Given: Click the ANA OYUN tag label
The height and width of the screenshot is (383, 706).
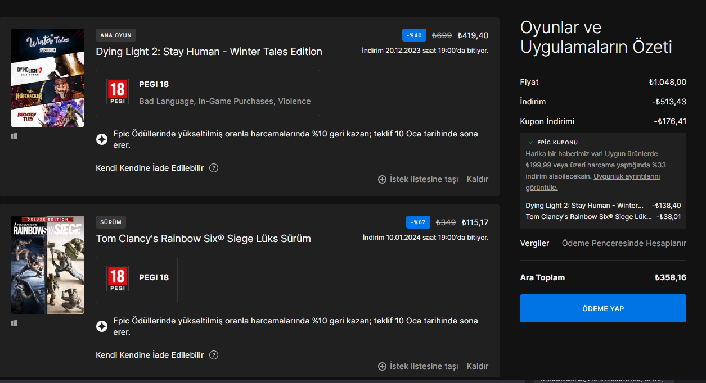Looking at the screenshot, I should (x=116, y=35).
